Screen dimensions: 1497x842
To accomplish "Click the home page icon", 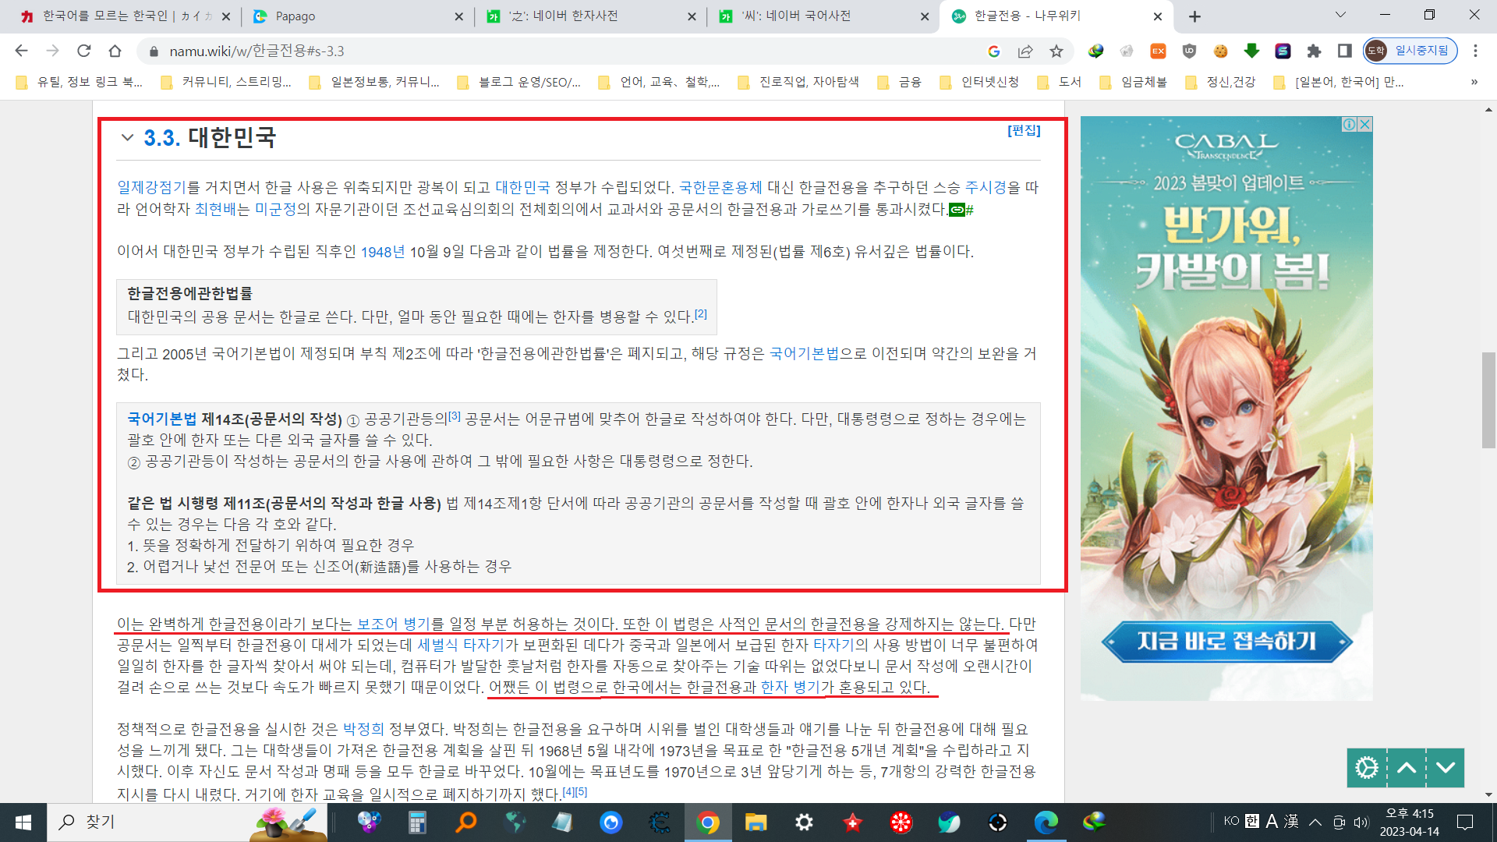I will tap(115, 51).
